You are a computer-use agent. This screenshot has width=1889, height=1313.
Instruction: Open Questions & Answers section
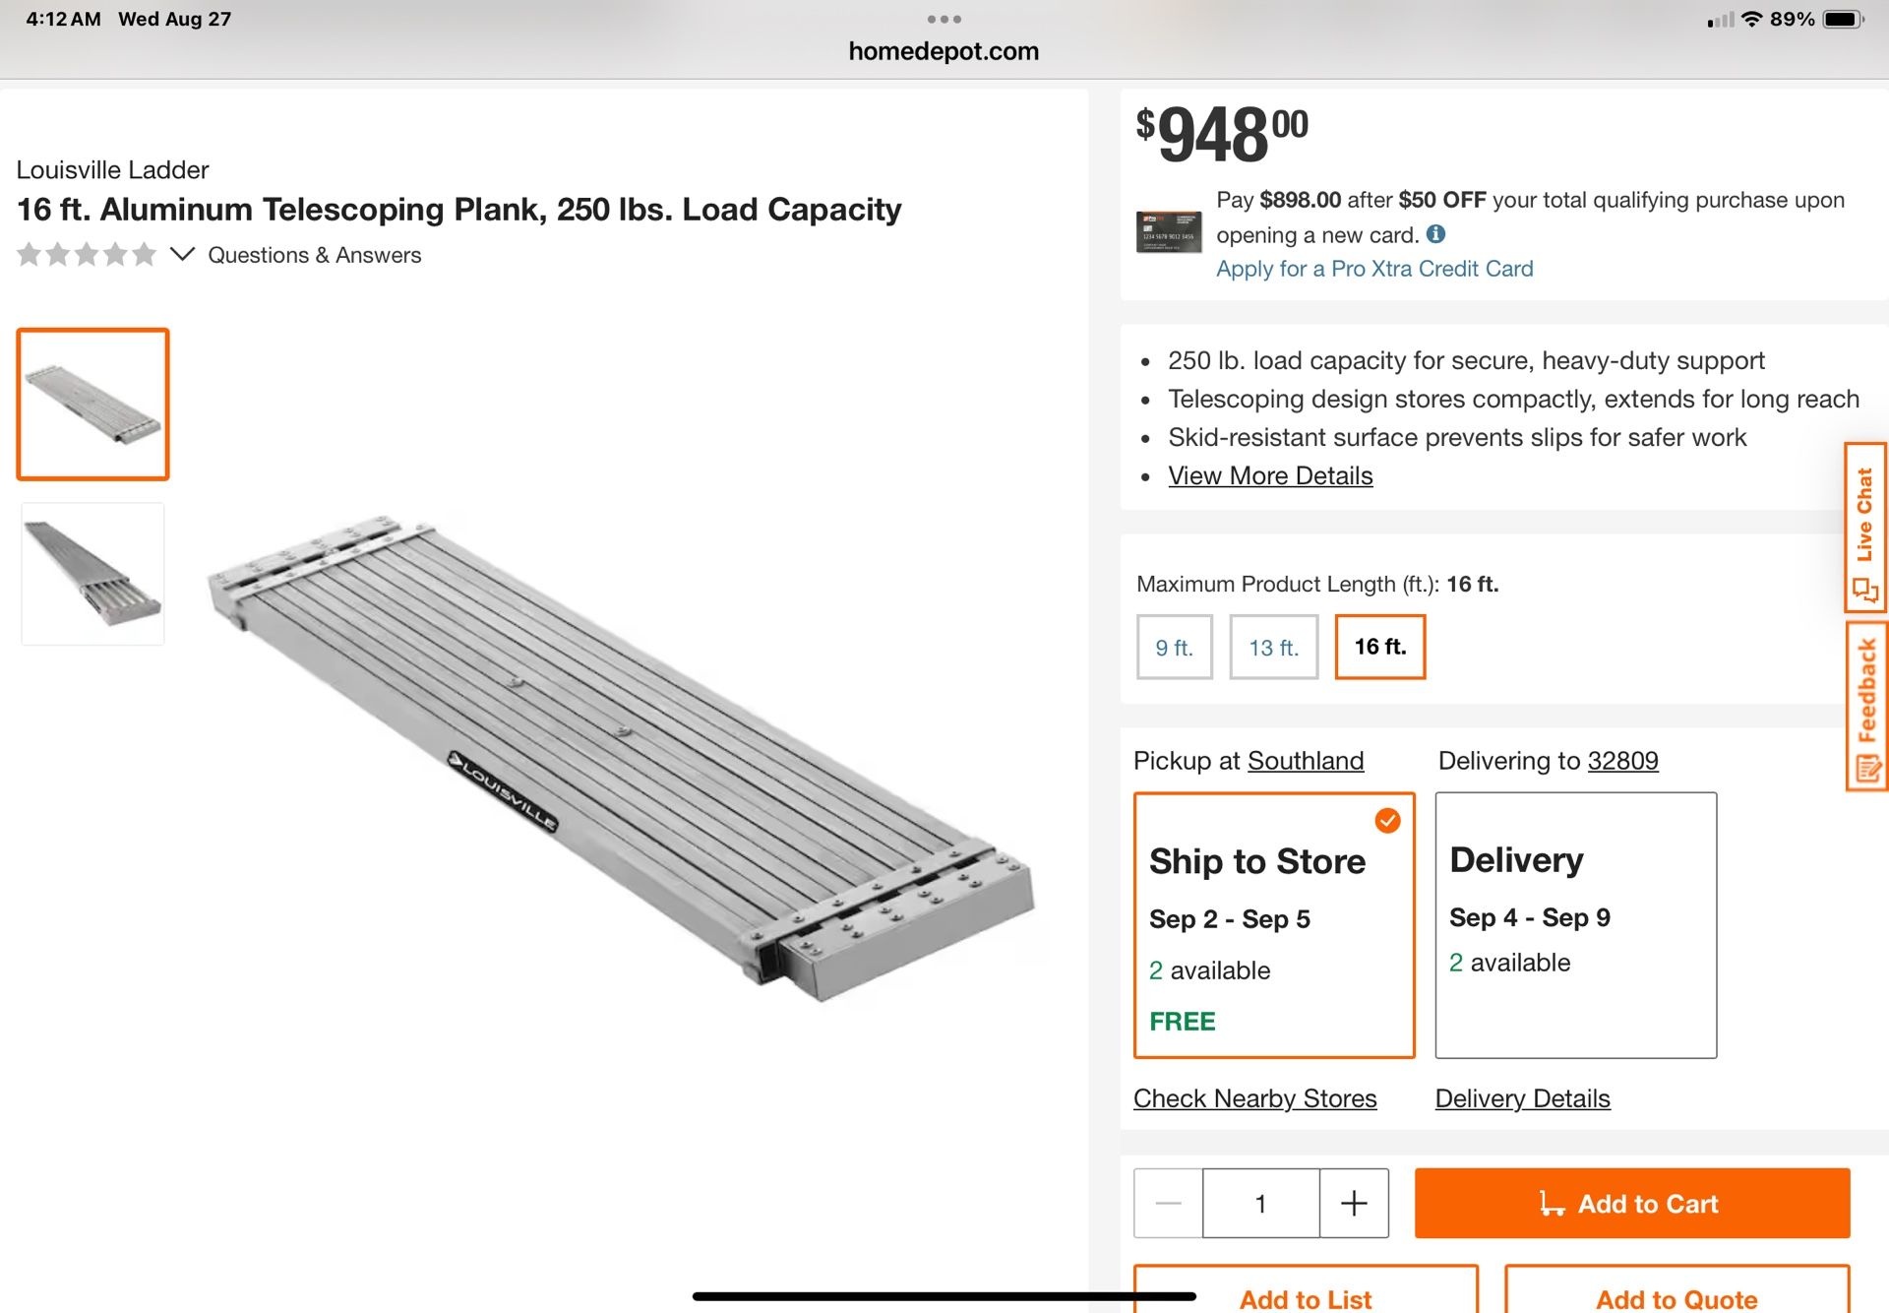(x=315, y=255)
